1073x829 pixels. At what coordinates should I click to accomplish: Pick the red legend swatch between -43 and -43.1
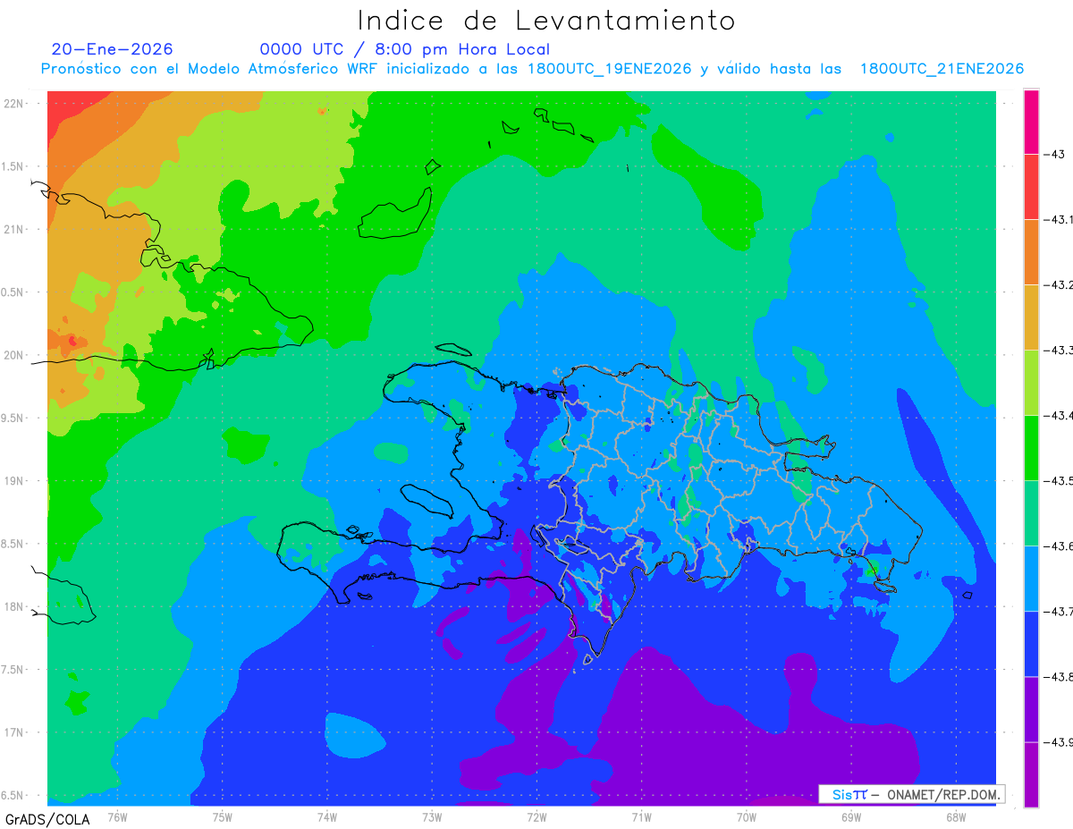point(1031,186)
